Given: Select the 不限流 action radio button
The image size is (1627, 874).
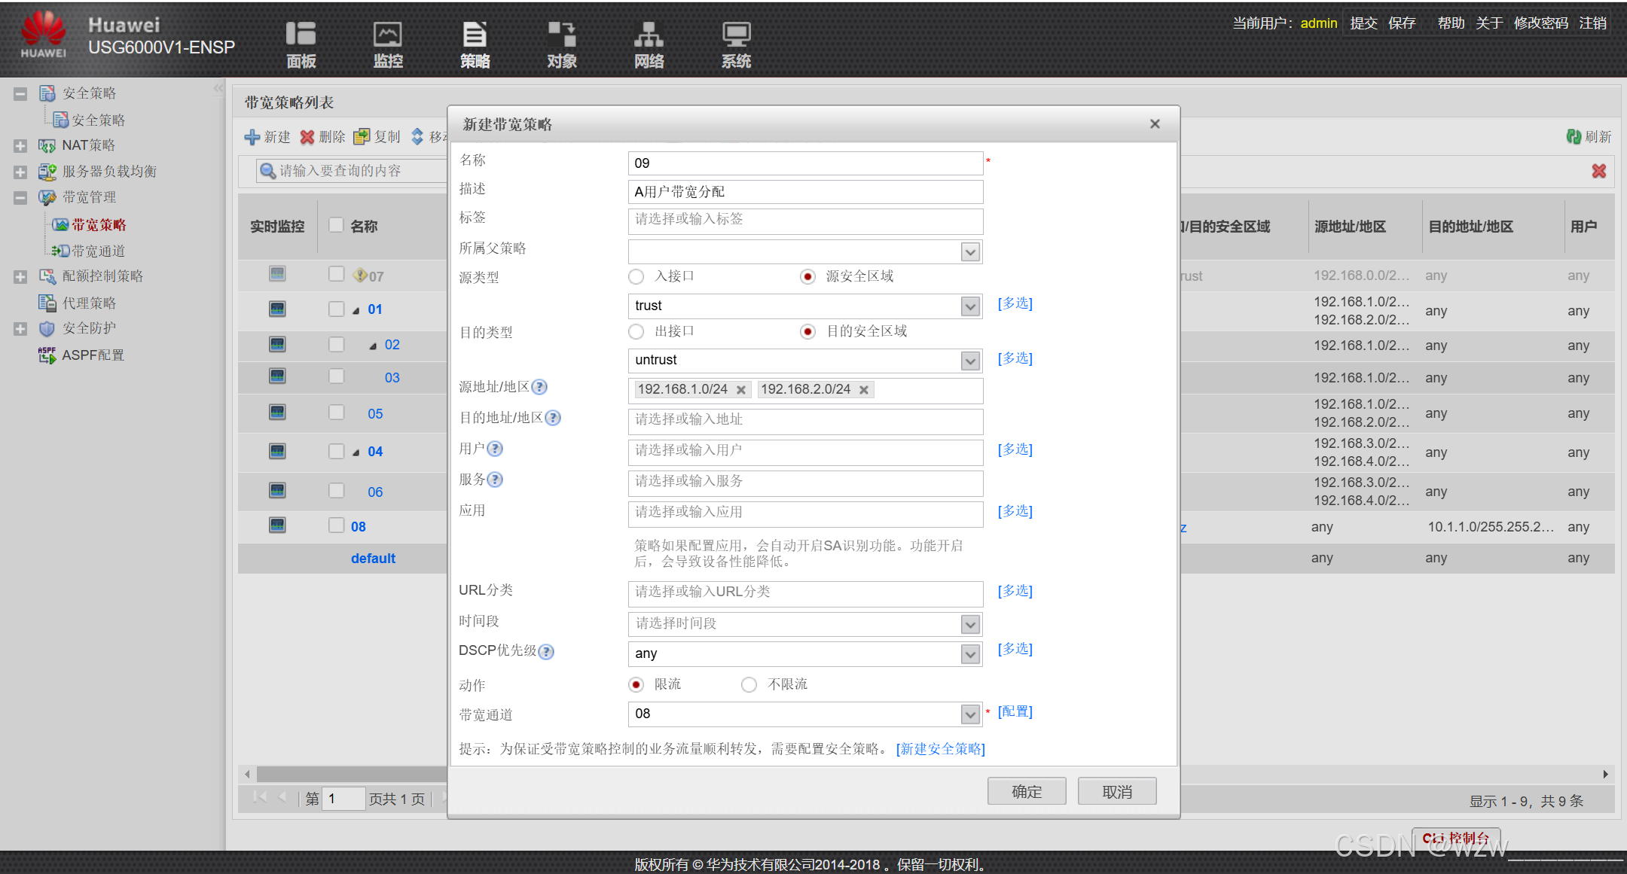Looking at the screenshot, I should pyautogui.click(x=749, y=684).
